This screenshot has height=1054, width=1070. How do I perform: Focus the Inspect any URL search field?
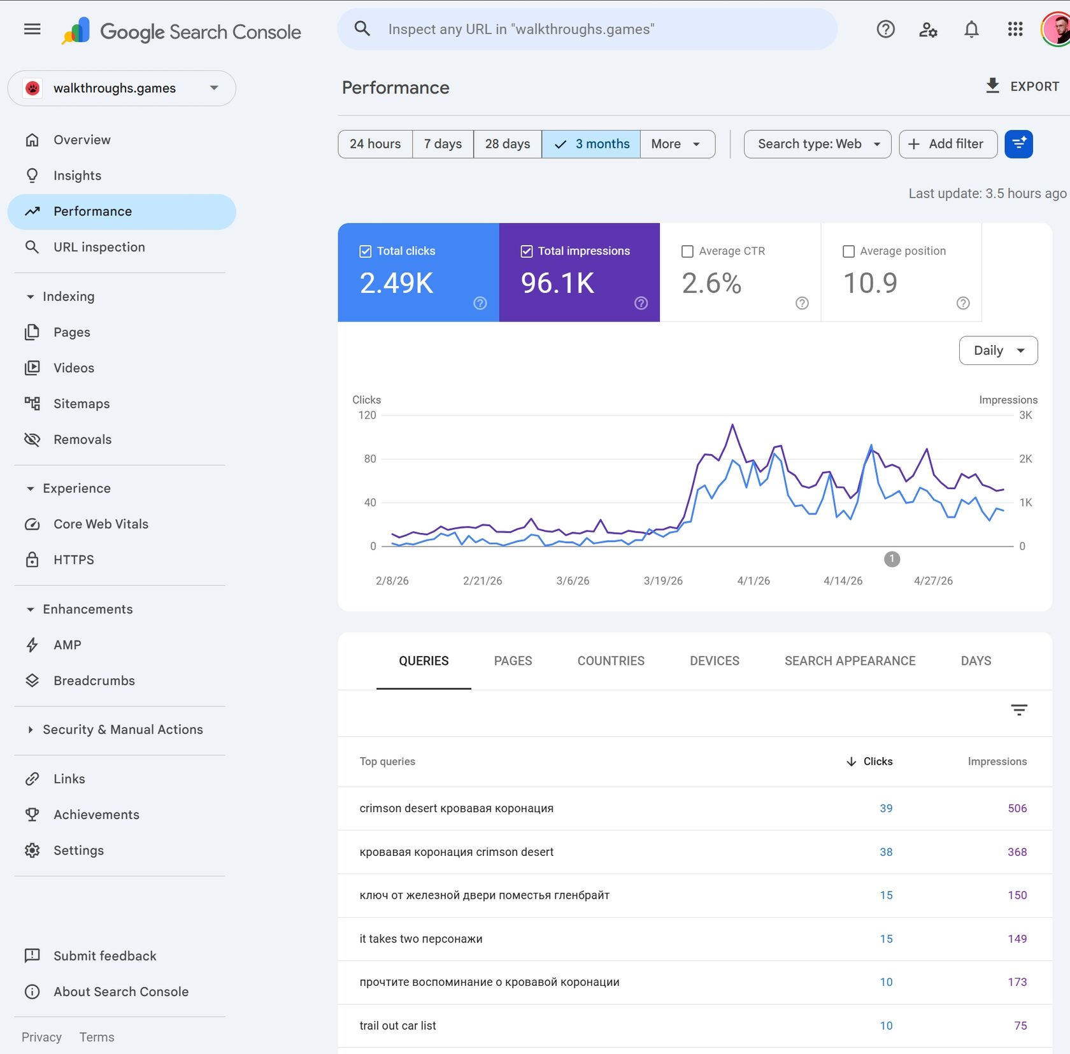point(587,29)
